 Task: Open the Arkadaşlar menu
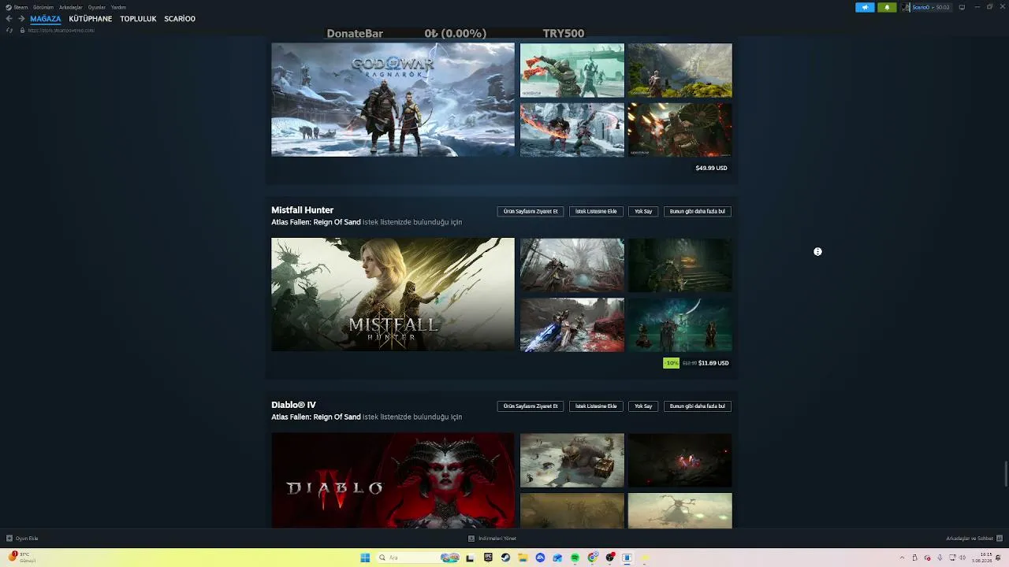coord(71,7)
